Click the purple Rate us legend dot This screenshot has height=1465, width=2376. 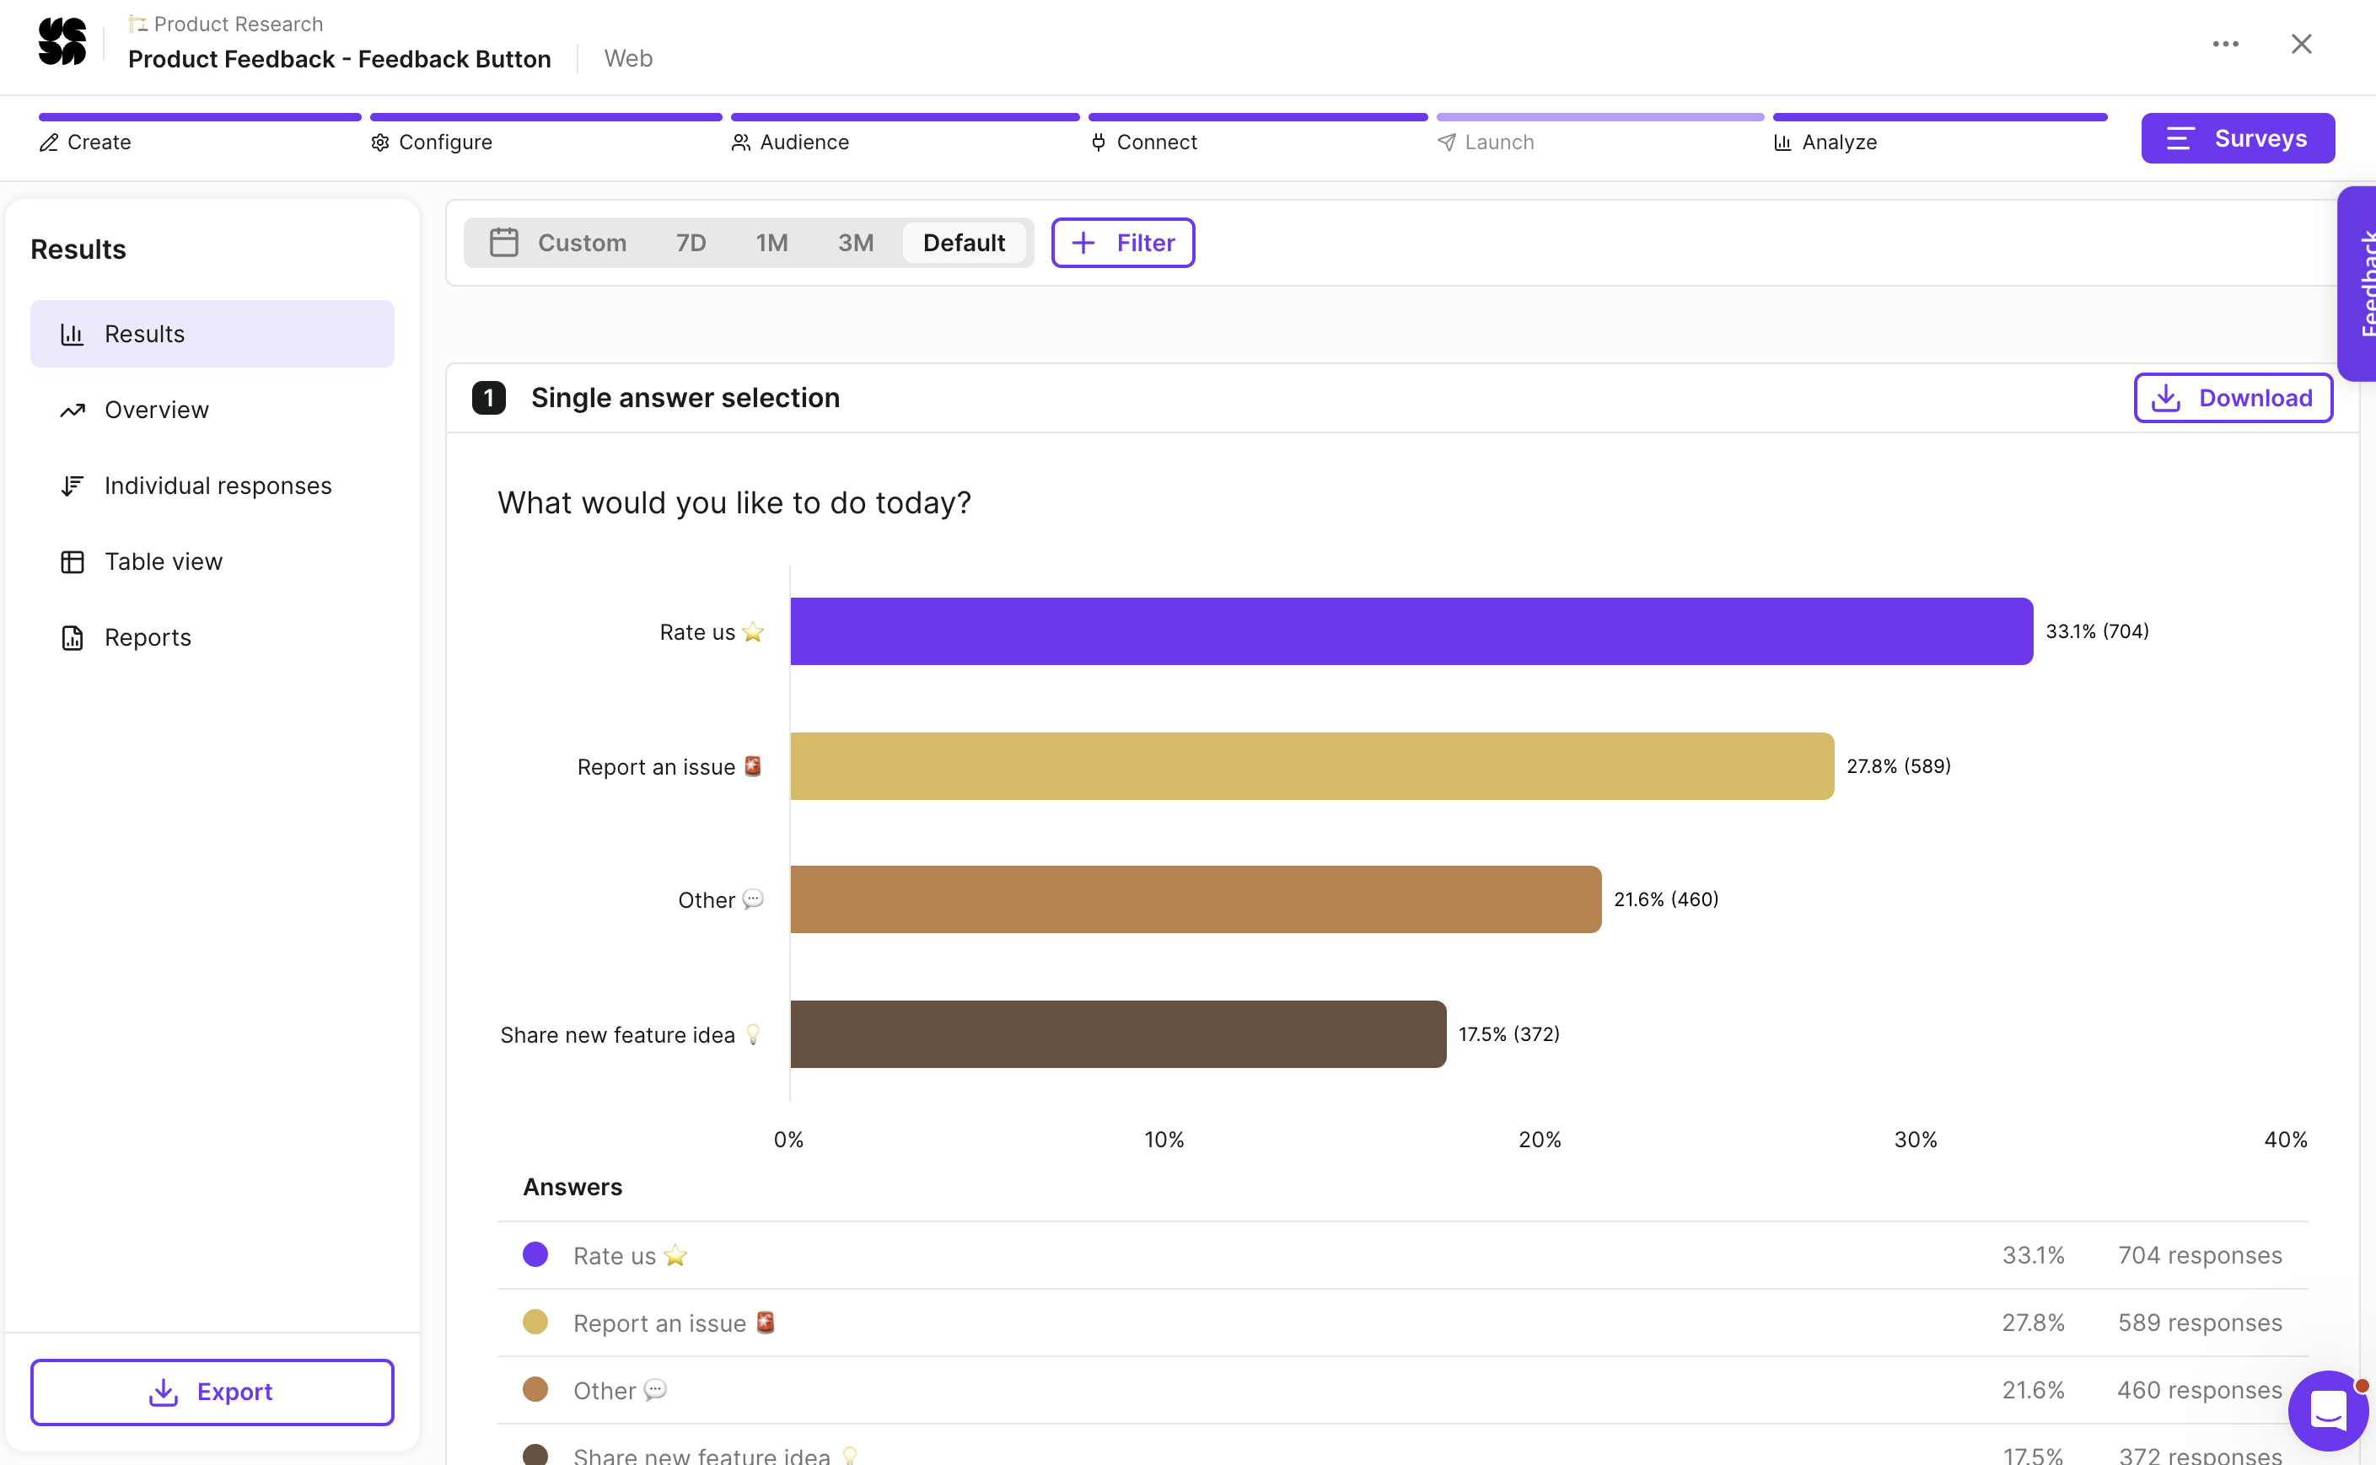point(535,1255)
